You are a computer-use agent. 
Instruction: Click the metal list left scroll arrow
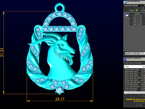click(125, 93)
